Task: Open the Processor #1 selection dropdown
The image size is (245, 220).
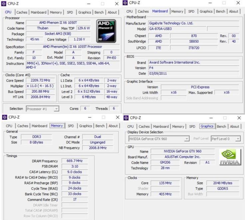Action: [x=43, y=109]
